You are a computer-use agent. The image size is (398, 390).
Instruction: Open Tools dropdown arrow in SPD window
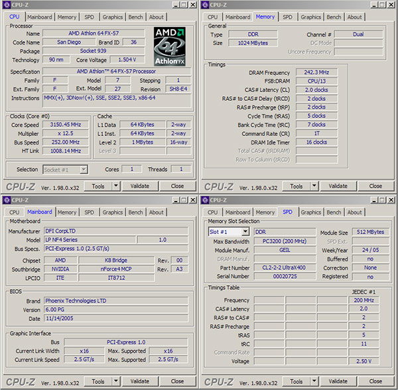(x=314, y=381)
